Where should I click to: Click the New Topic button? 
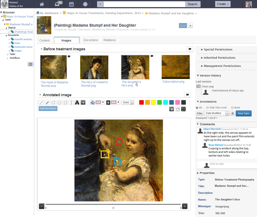pyautogui.click(x=243, y=113)
